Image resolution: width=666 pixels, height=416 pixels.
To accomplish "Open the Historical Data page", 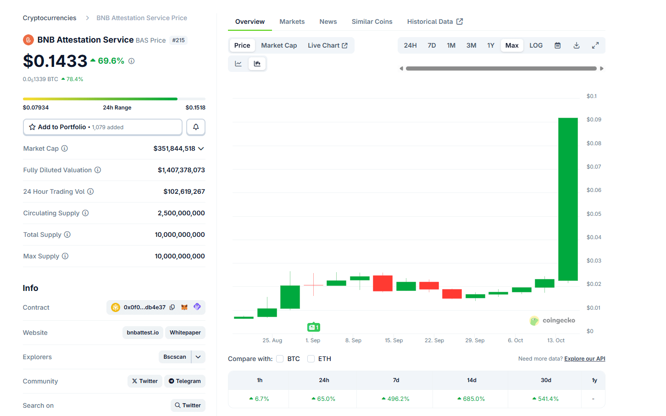I will (x=430, y=22).
